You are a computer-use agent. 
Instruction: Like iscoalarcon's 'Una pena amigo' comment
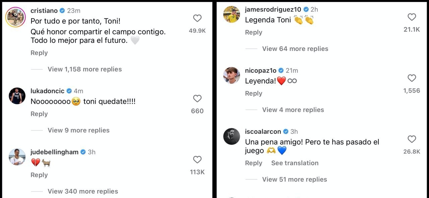pos(411,139)
